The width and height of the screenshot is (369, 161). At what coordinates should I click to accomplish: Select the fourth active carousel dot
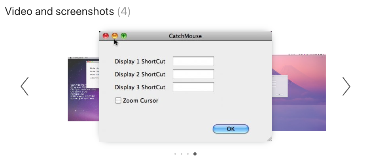click(x=195, y=154)
